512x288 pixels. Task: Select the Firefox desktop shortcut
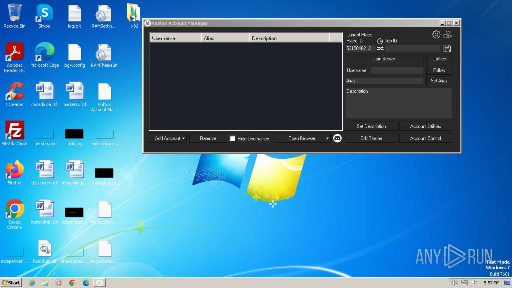point(14,173)
